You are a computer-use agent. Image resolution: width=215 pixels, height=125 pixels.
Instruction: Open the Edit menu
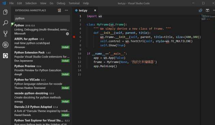19,3
